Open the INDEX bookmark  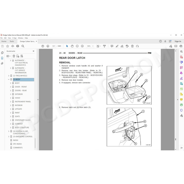tap(16, 140)
